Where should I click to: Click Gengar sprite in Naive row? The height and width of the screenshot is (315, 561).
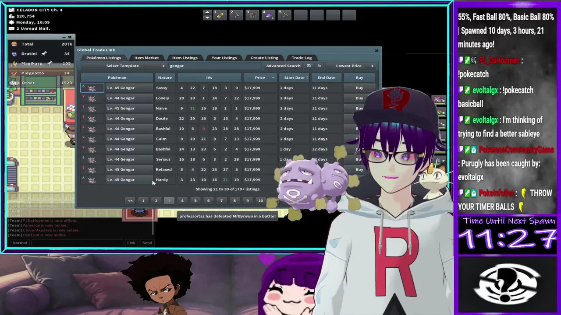[92, 108]
